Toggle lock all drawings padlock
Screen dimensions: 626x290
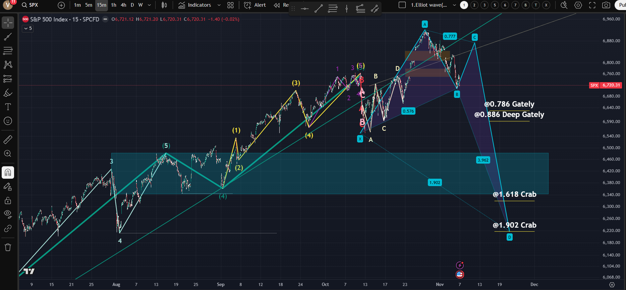coord(8,200)
